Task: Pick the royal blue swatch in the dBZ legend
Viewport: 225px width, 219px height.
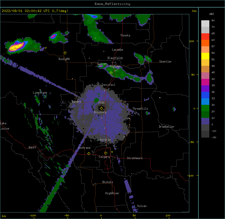Action: (x=205, y=95)
